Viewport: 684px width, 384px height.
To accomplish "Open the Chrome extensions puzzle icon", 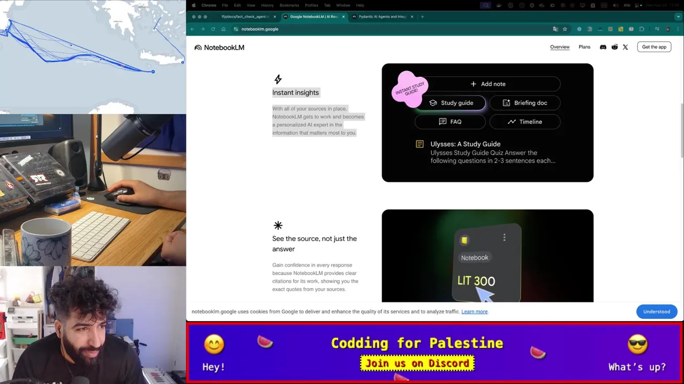I will (x=642, y=29).
